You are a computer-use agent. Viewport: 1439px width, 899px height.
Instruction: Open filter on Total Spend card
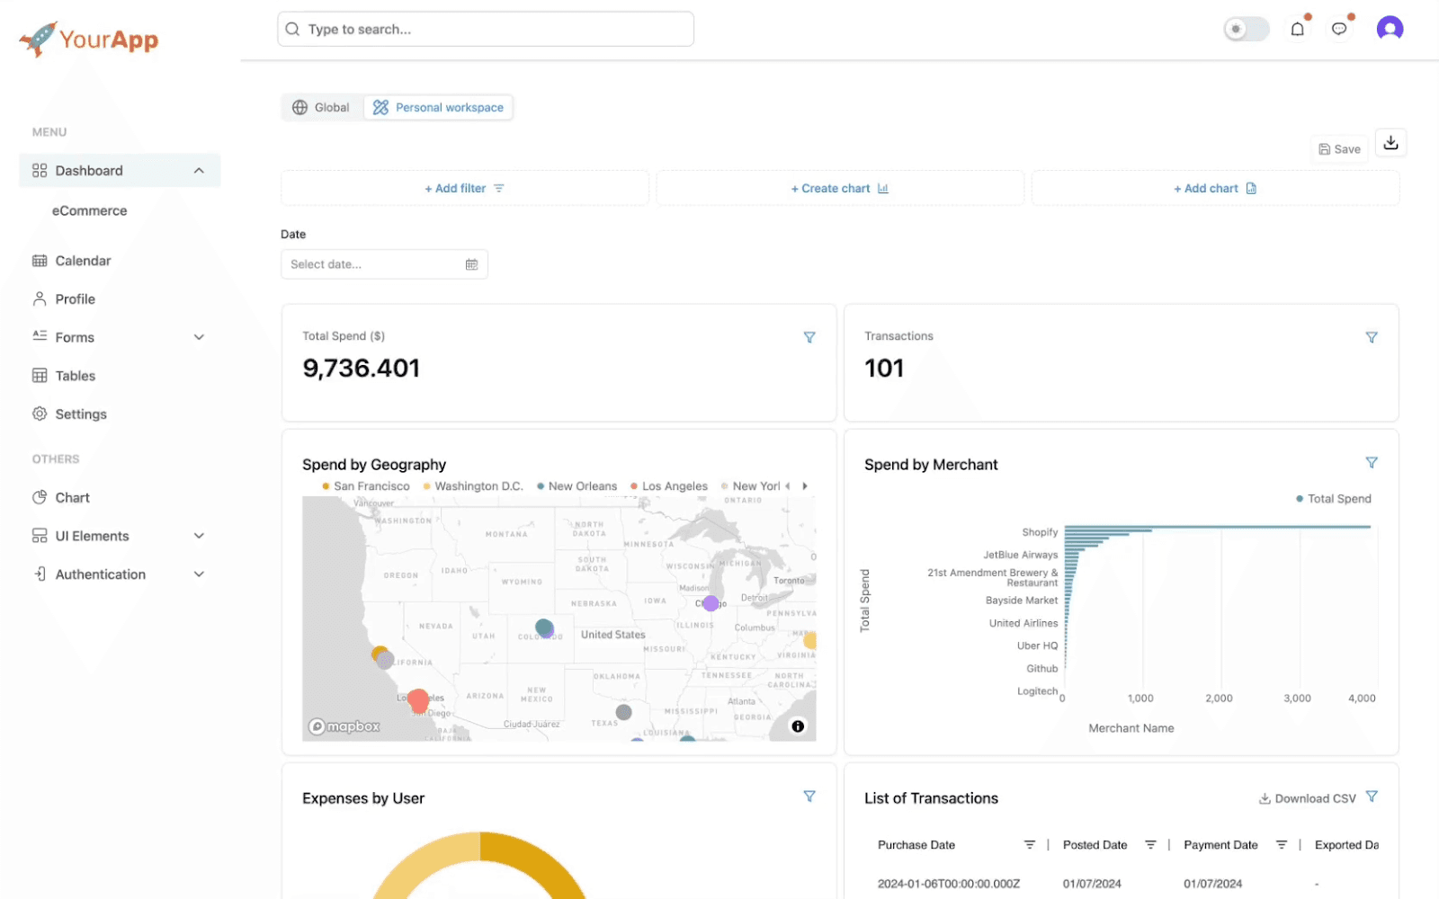coord(809,337)
